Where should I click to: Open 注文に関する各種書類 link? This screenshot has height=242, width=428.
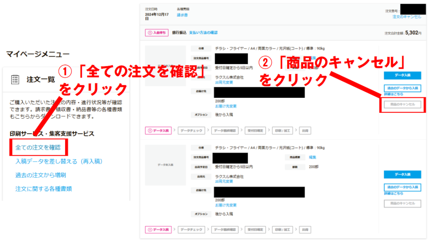click(x=43, y=189)
